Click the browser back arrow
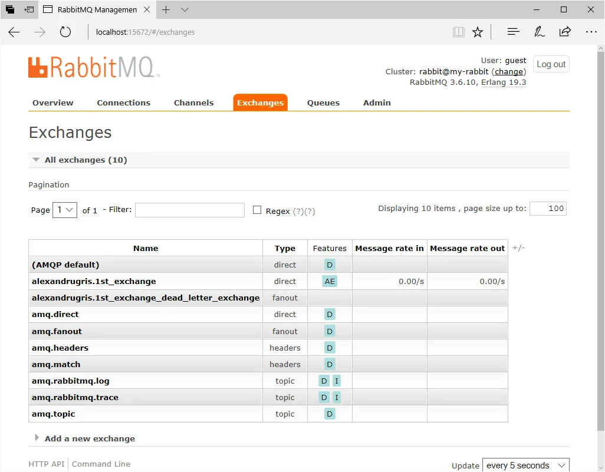605x472 pixels. click(14, 32)
